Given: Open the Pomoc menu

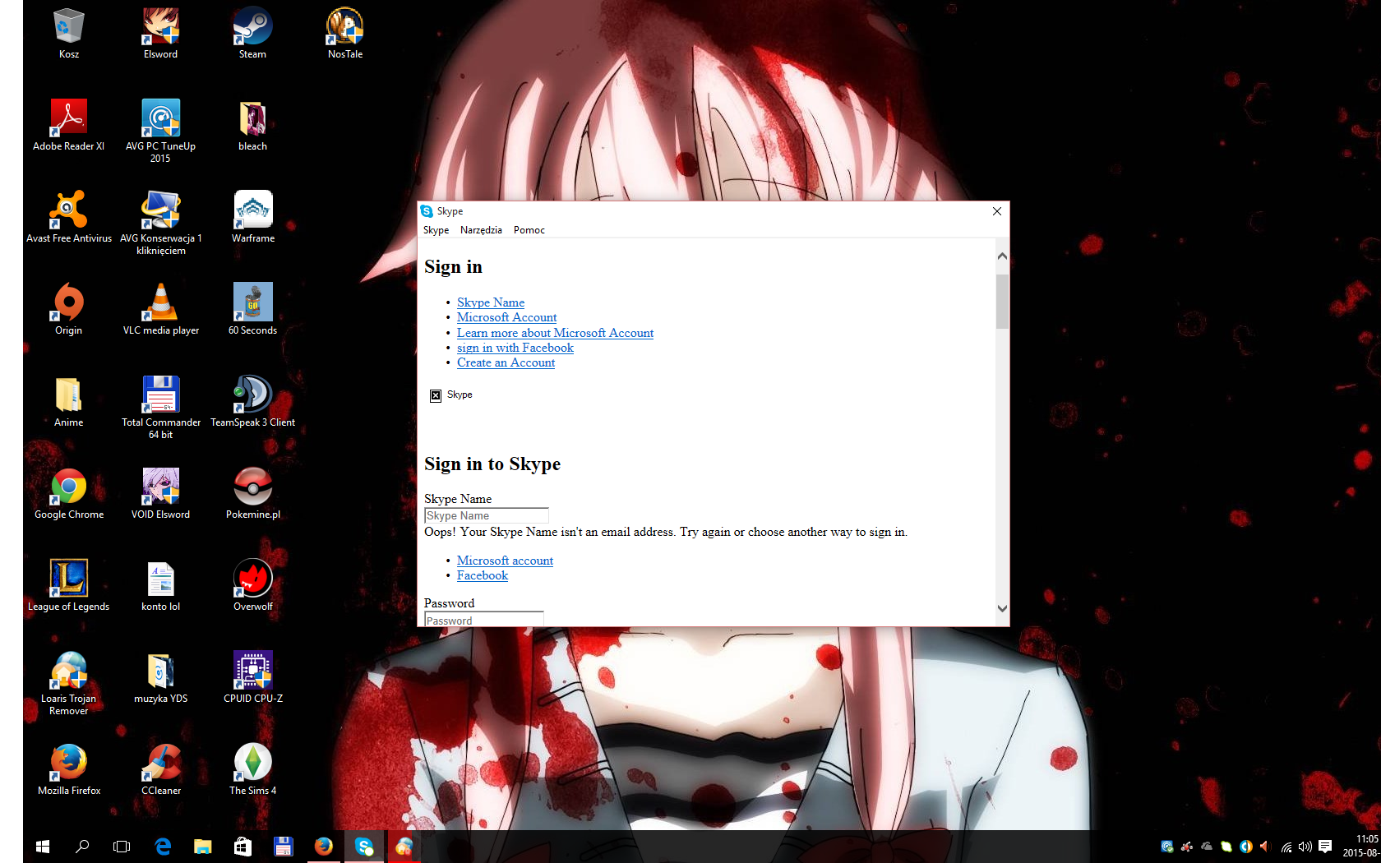Looking at the screenshot, I should coord(529,230).
